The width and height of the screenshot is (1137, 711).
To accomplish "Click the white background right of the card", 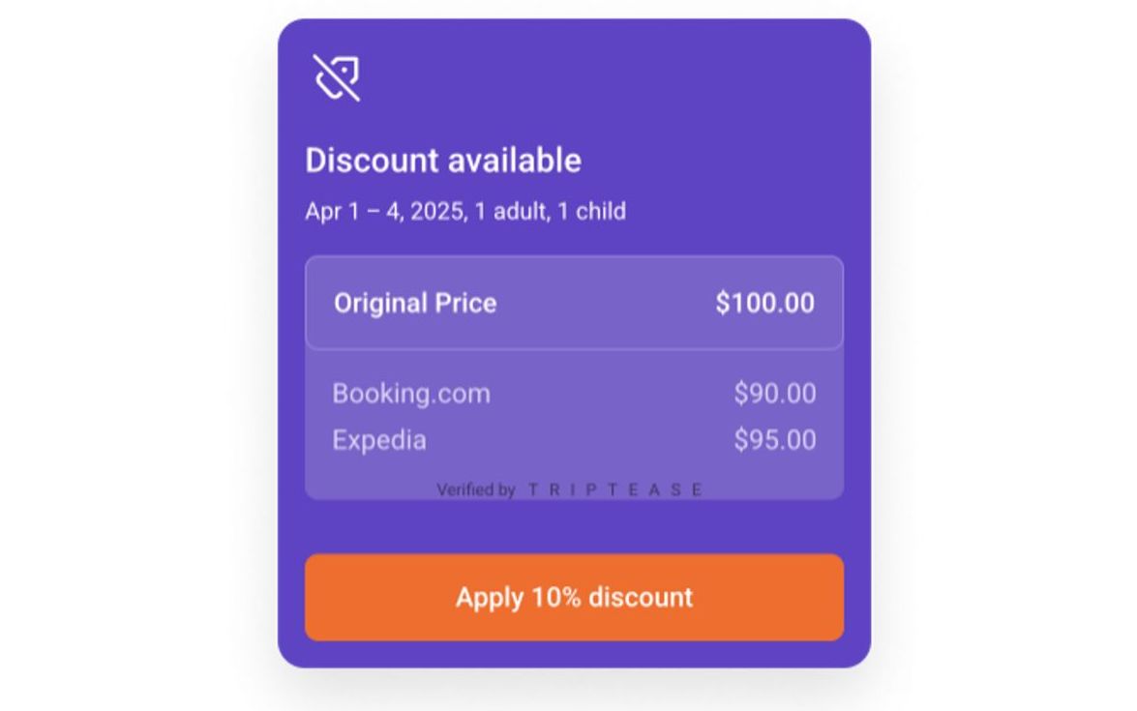I will pyautogui.click(x=1006, y=348).
